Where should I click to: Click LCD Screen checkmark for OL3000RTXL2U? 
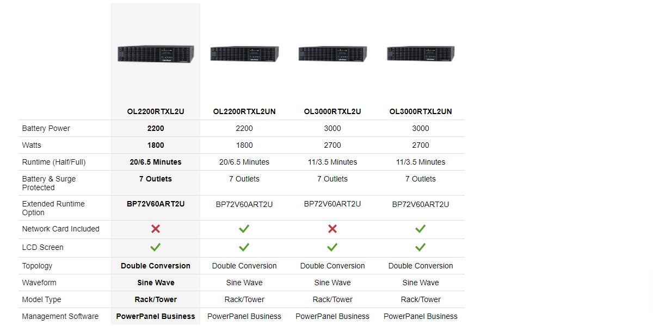[x=332, y=247]
